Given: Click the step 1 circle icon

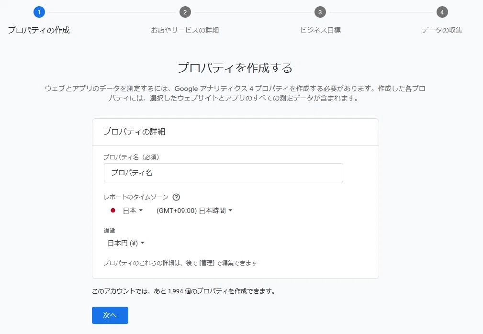Looking at the screenshot, I should pyautogui.click(x=39, y=12).
